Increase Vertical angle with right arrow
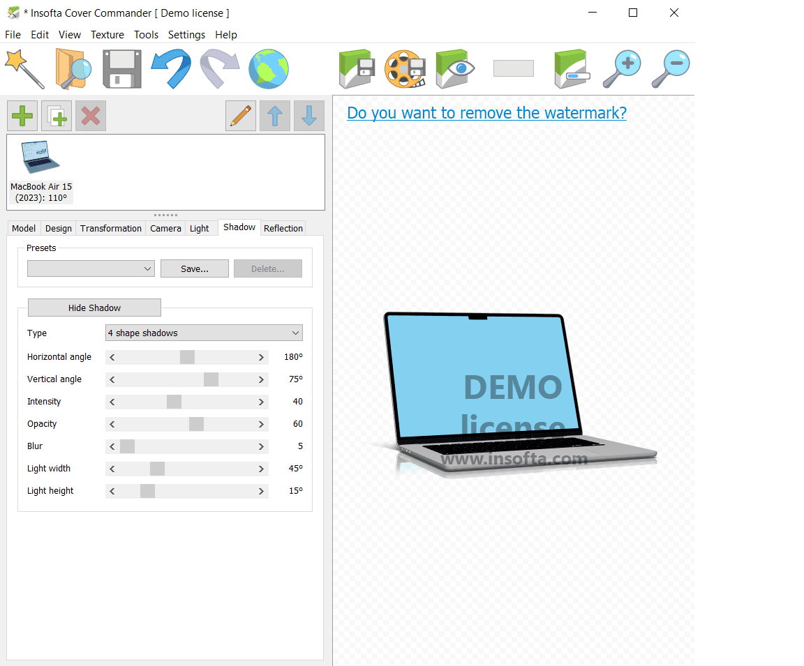This screenshot has height=666, width=804. [x=261, y=379]
